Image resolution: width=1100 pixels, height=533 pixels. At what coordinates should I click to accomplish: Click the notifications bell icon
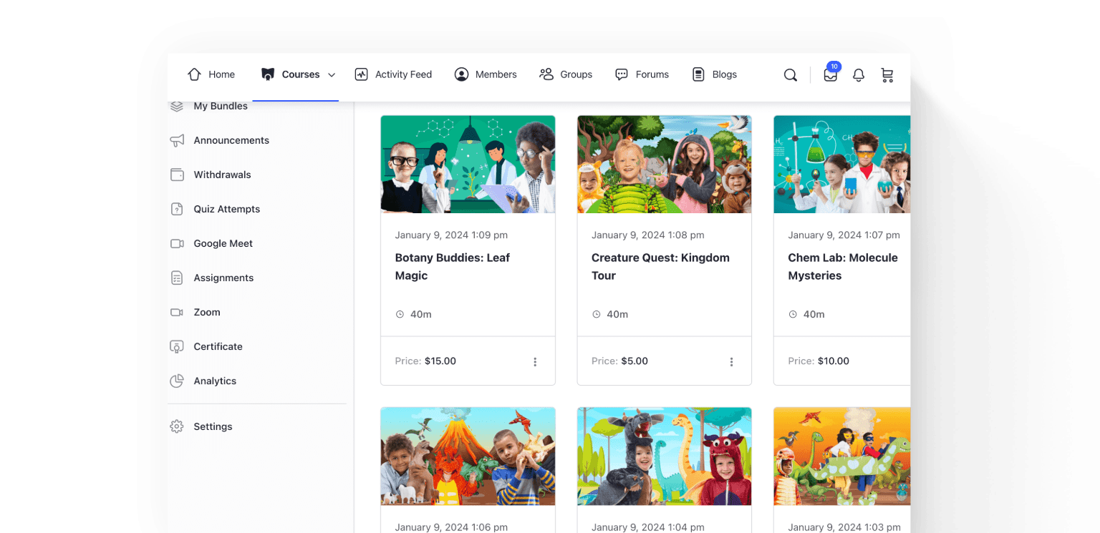click(x=859, y=75)
